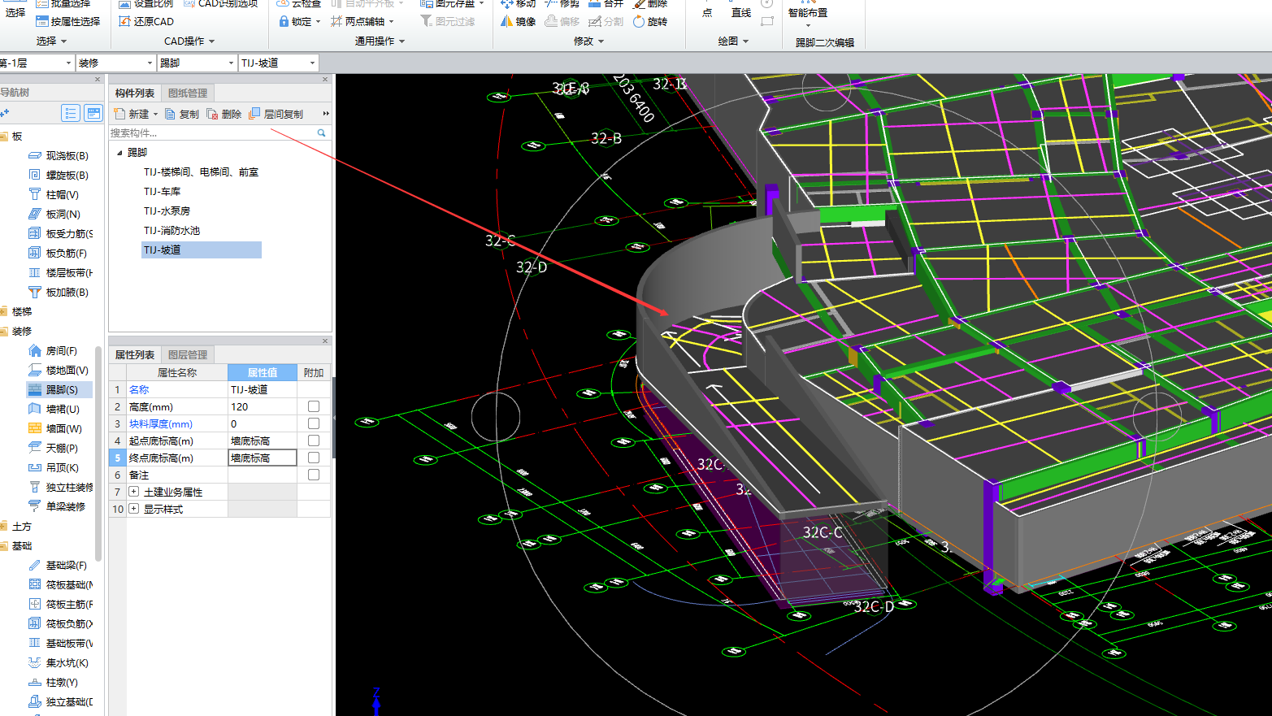Click the 按属性选择 button
Screen dimensions: 1272x716
click(68, 21)
